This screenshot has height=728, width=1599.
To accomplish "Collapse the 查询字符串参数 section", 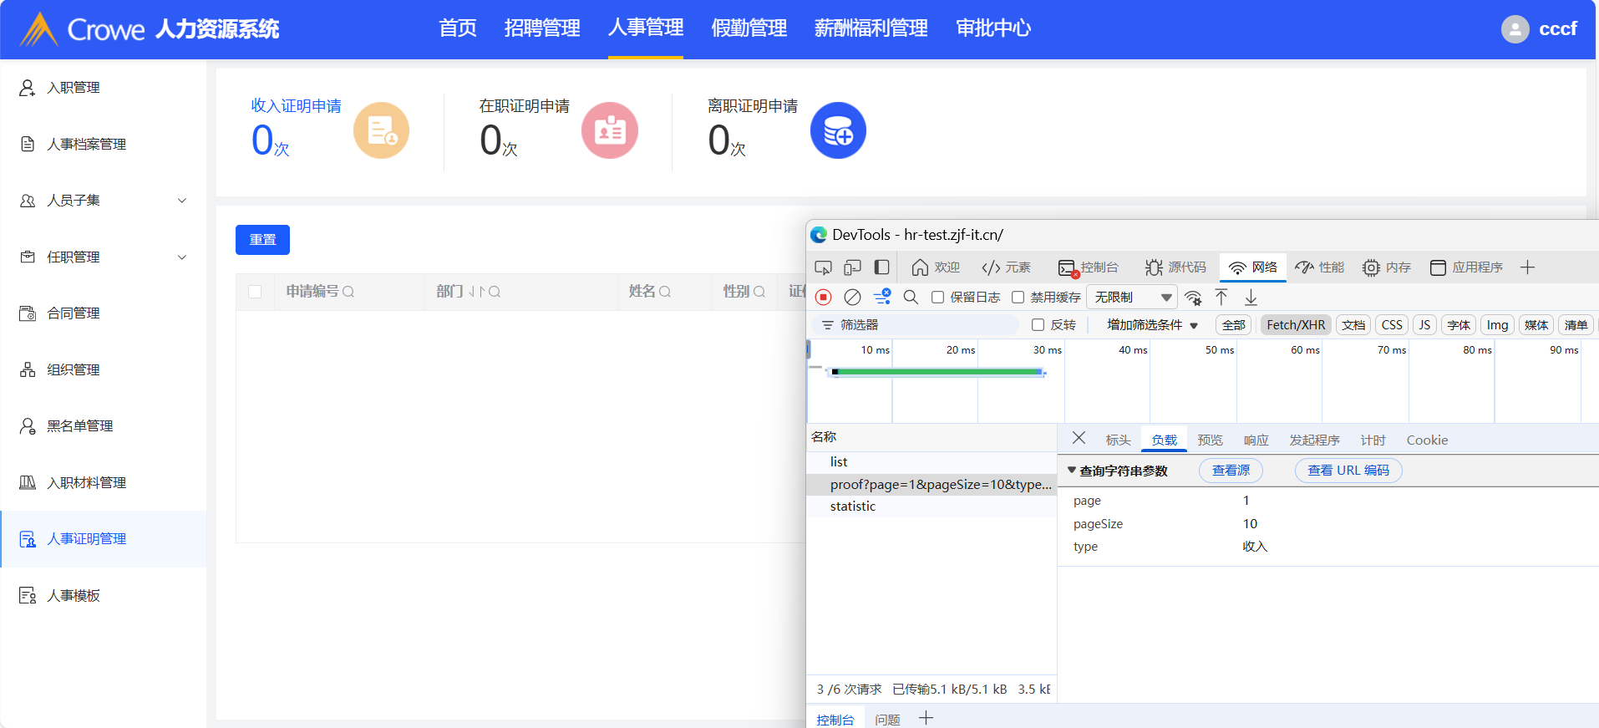I will click(1072, 471).
